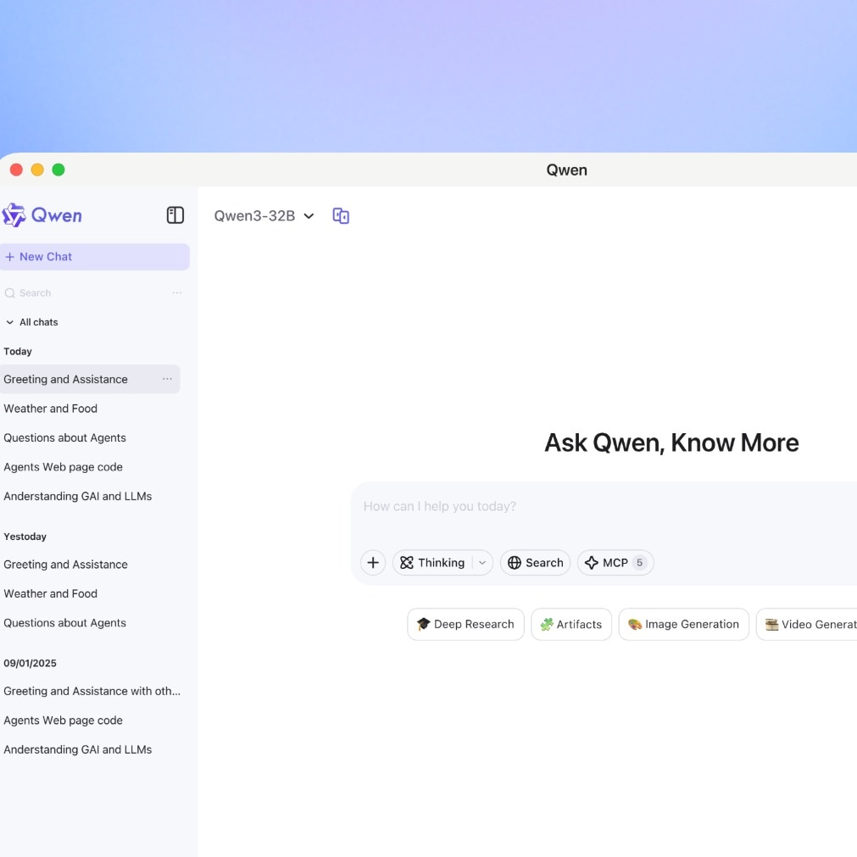Image resolution: width=857 pixels, height=857 pixels.
Task: Launch Deep Research mode
Action: (x=465, y=624)
